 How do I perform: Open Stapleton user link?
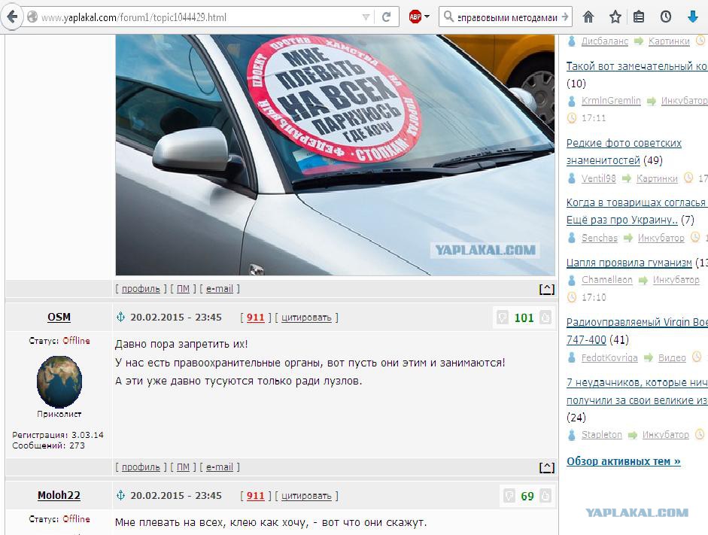pos(601,435)
